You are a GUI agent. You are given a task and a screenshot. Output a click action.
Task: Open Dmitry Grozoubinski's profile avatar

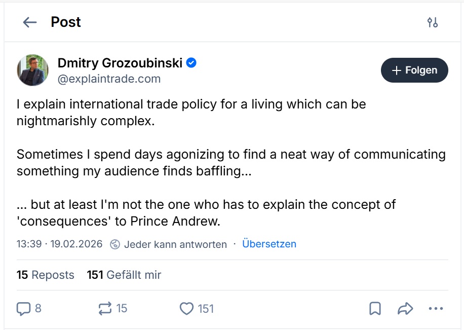(x=33, y=70)
